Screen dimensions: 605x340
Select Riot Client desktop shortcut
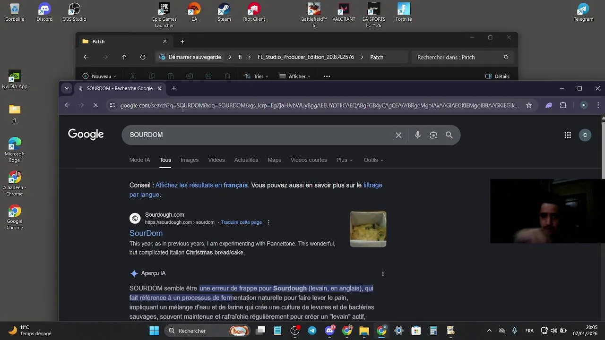(x=254, y=13)
